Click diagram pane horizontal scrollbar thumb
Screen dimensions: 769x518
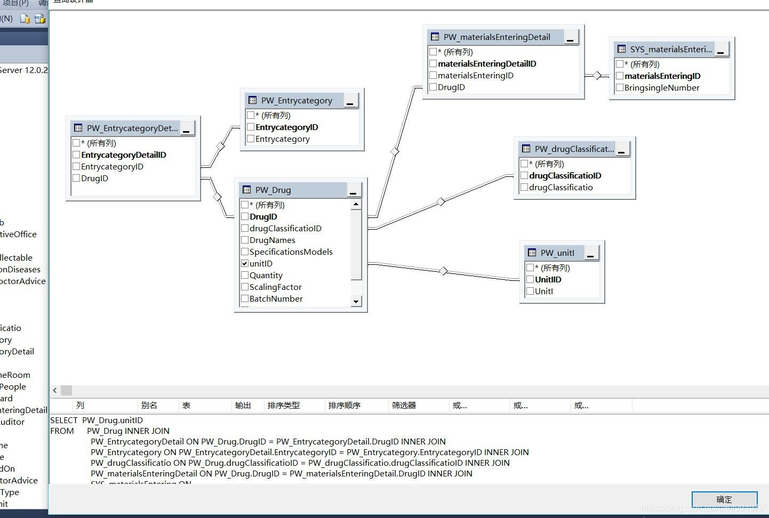click(67, 391)
